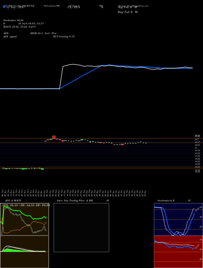The width and height of the screenshot is (203, 268).
Task: Click the 'BUY Growing @ 1%' signal text
Action: (x=64, y=37)
